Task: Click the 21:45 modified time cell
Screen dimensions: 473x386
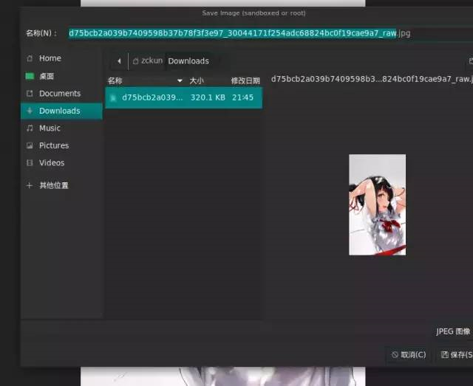Action: [x=243, y=97]
